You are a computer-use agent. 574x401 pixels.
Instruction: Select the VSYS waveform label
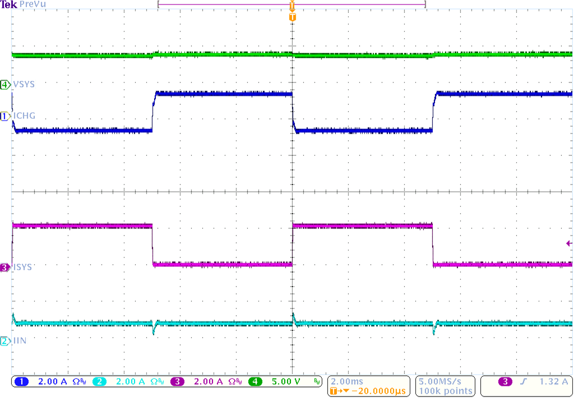pyautogui.click(x=24, y=84)
